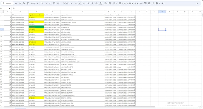This screenshot has width=203, height=109.
Task: Open the filter views dropdown
Action: pyautogui.click(x=158, y=3)
